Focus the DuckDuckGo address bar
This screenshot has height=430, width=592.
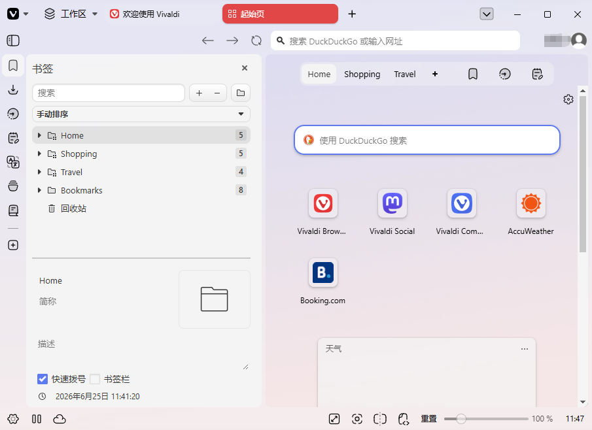[395, 41]
